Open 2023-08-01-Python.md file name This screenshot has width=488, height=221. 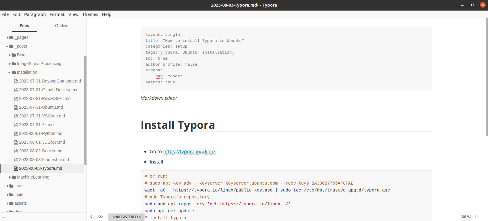click(x=41, y=133)
